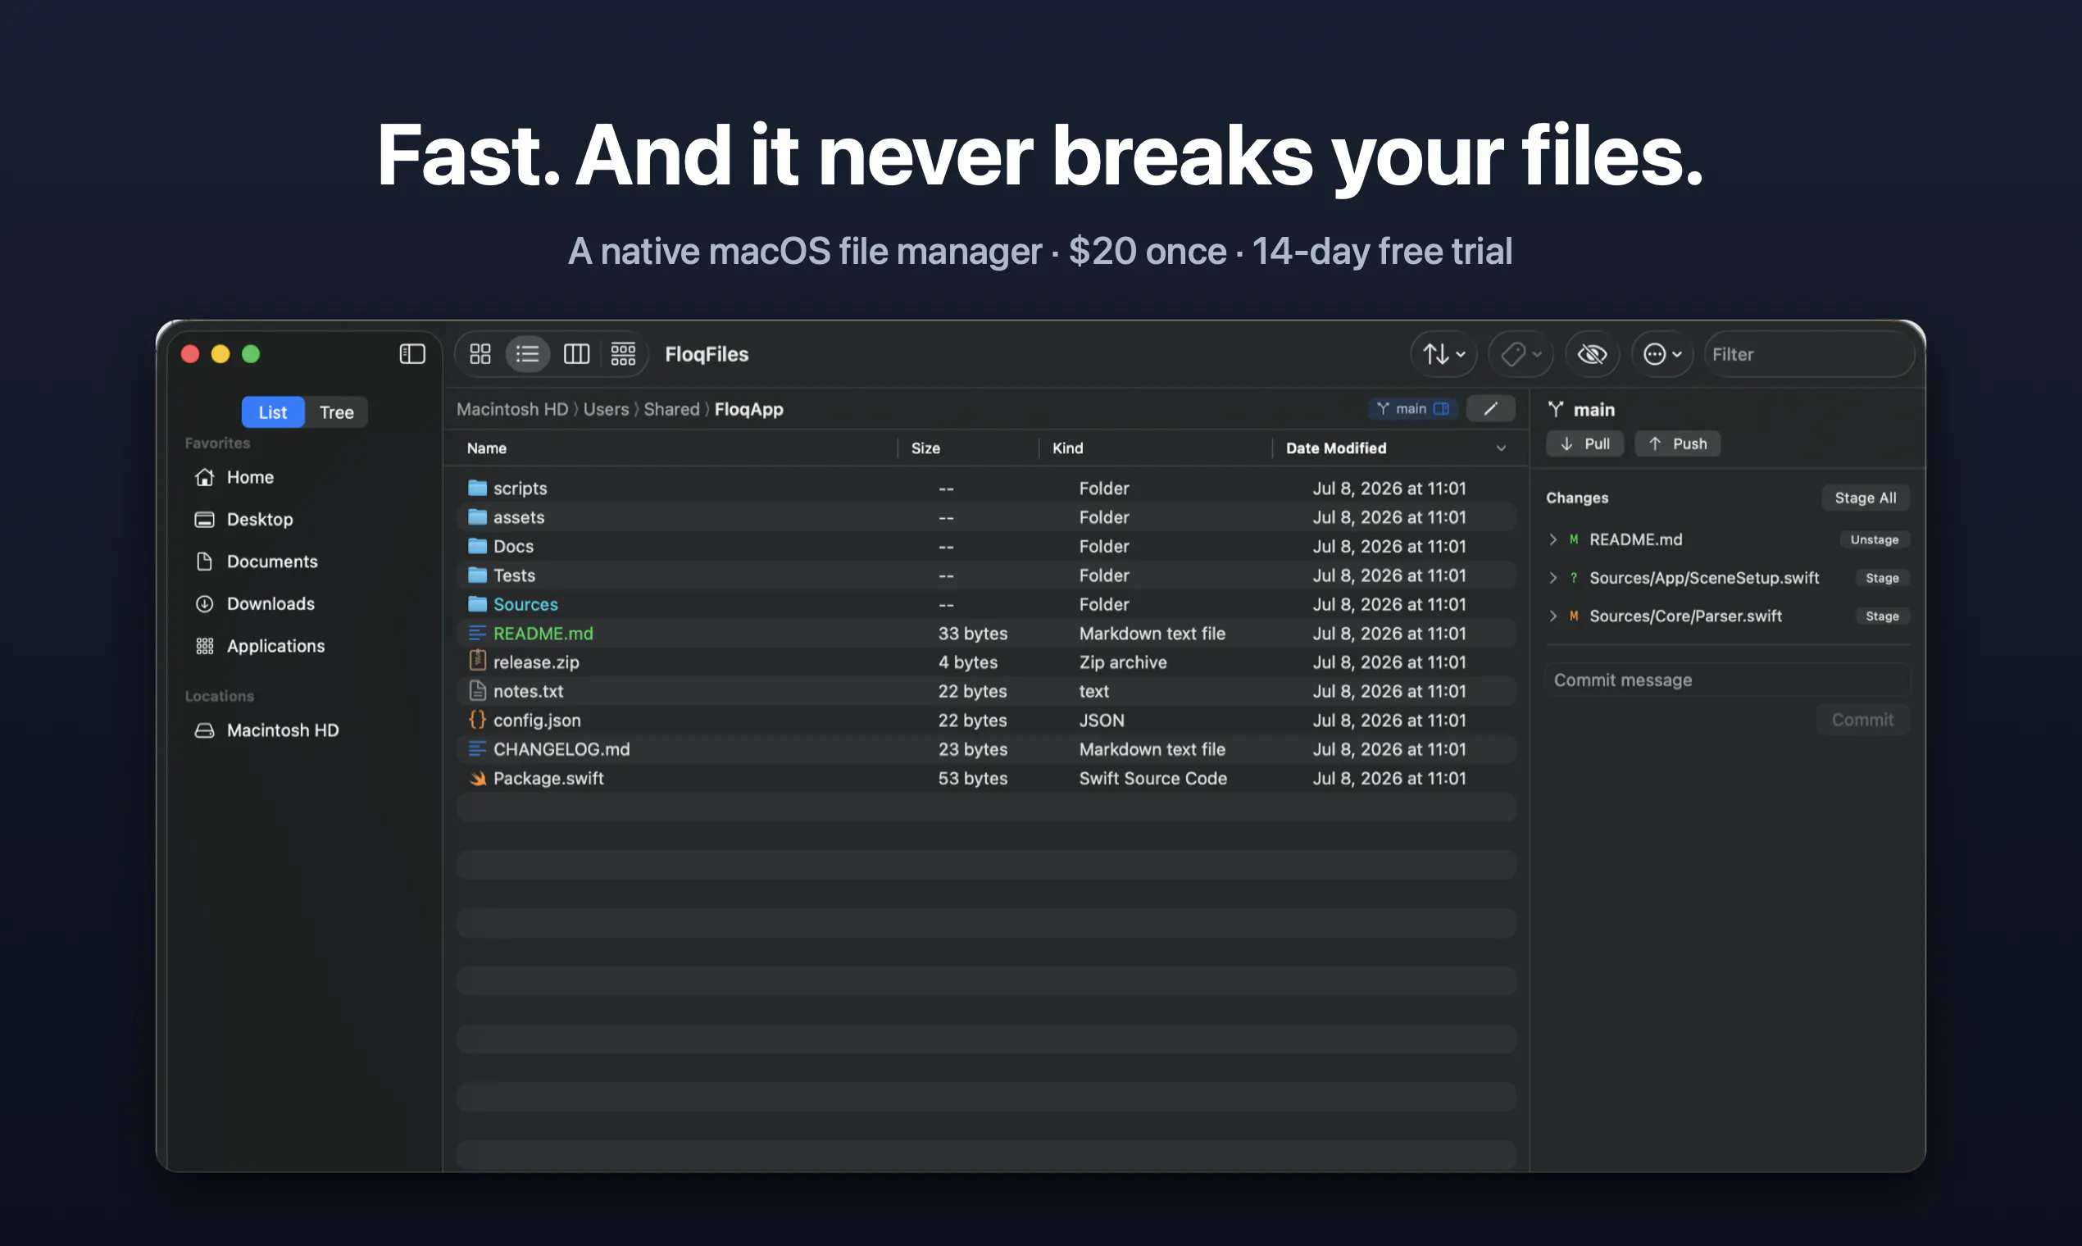This screenshot has width=2082, height=1246.
Task: Click the 'JSON' kind cell
Action: (1102, 720)
